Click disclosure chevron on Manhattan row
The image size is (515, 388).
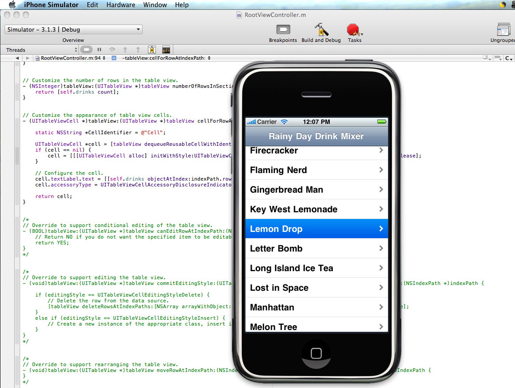point(381,307)
